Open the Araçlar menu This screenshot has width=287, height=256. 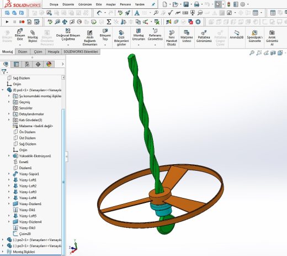click(111, 4)
